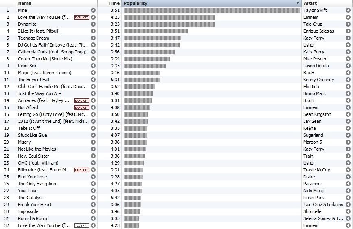Select the song Ridin' Solo
Image resolution: width=353 pixels, height=229 pixels.
coord(28,66)
